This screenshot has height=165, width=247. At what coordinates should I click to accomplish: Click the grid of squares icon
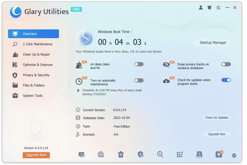(180, 154)
